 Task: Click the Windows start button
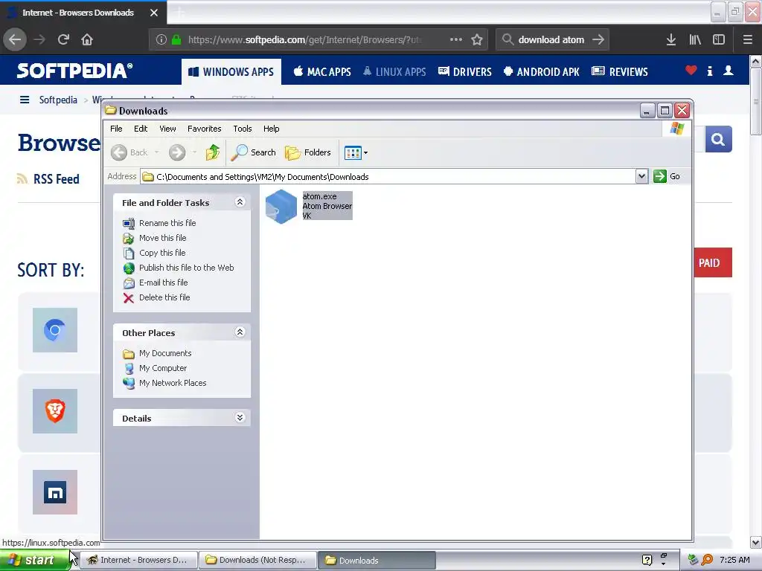point(34,561)
